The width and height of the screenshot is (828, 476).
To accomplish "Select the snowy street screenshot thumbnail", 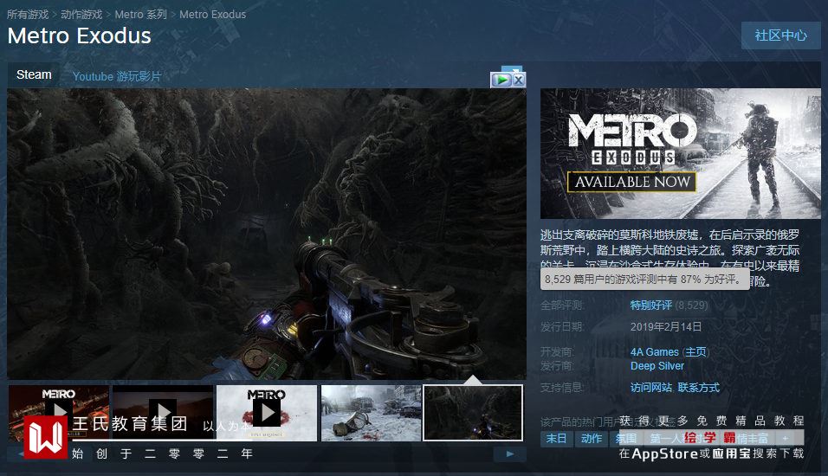I will 372,413.
